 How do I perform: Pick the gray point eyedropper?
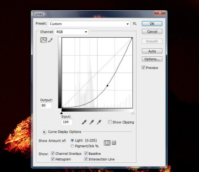point(92,122)
